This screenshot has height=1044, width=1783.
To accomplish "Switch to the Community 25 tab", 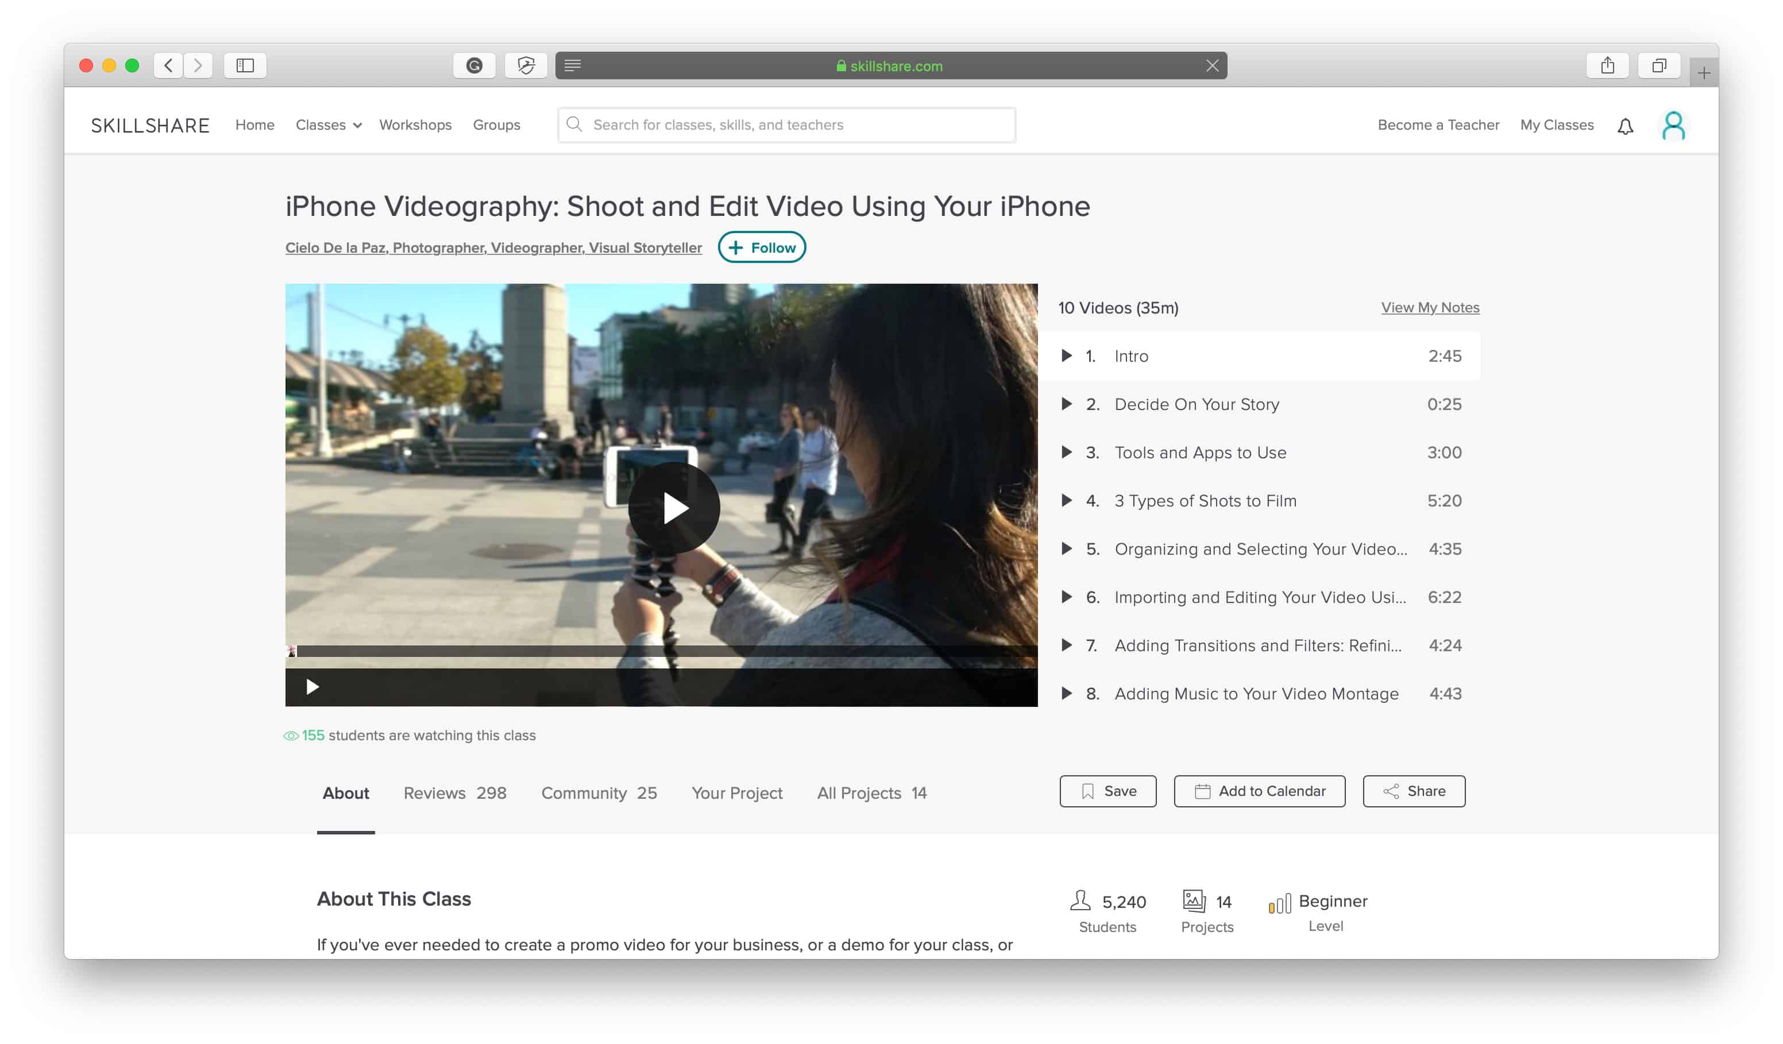I will pyautogui.click(x=599, y=793).
